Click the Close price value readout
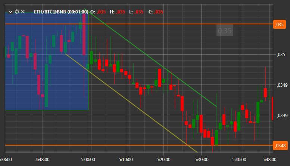290x166 pixels. pyautogui.click(x=159, y=12)
